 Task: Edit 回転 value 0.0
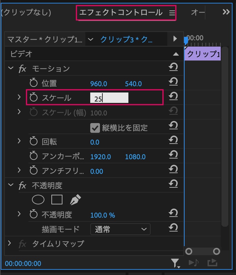(x=95, y=142)
